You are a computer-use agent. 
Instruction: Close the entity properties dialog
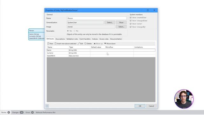click(x=154, y=10)
